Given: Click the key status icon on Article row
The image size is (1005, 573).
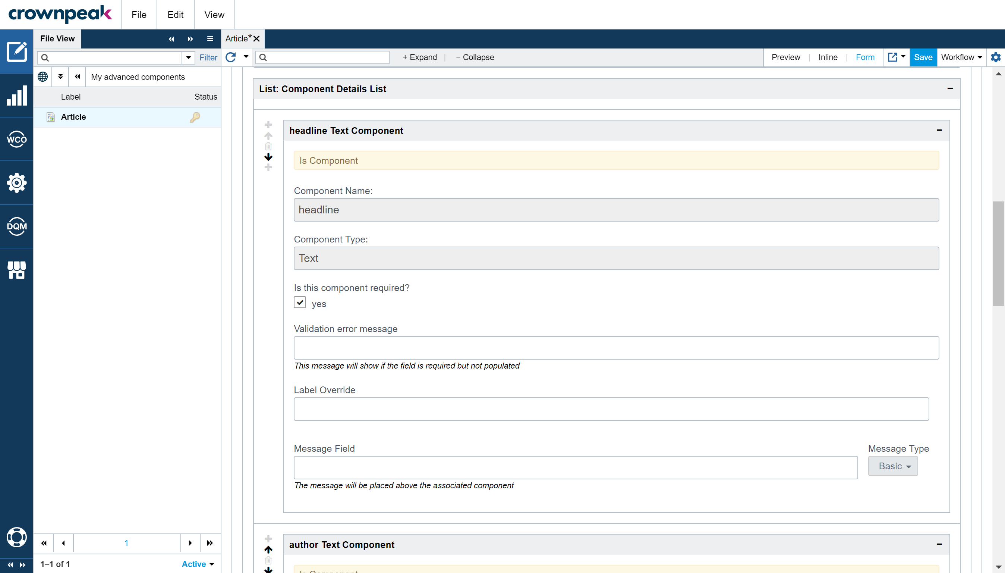Looking at the screenshot, I should (195, 117).
